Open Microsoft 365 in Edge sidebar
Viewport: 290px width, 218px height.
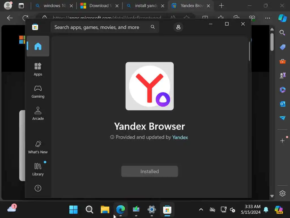click(282, 90)
